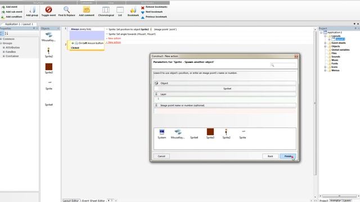Click Add condition in the toolbar

[11, 17]
